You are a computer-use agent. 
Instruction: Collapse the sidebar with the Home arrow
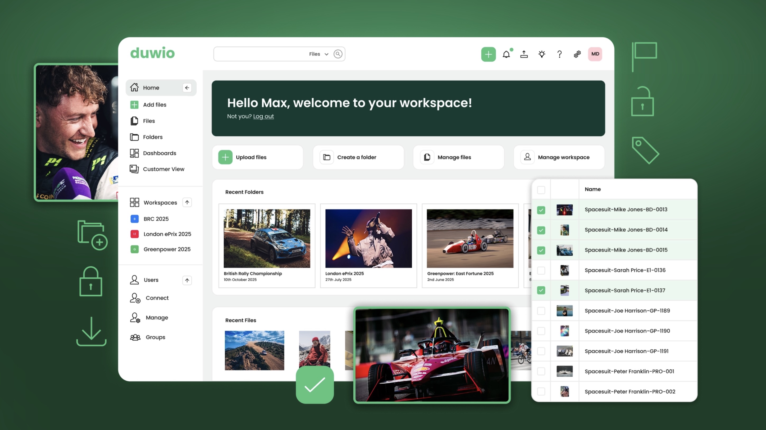(x=187, y=88)
